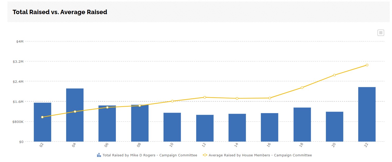Select the '12' x-axis label
Viewport: 392px width, 162px height.
204,145
